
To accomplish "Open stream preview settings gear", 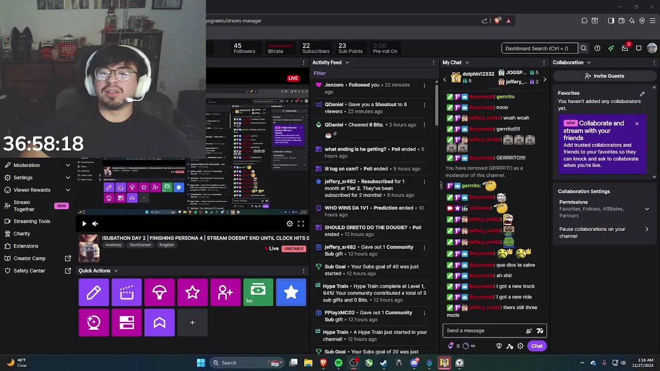I will point(290,224).
